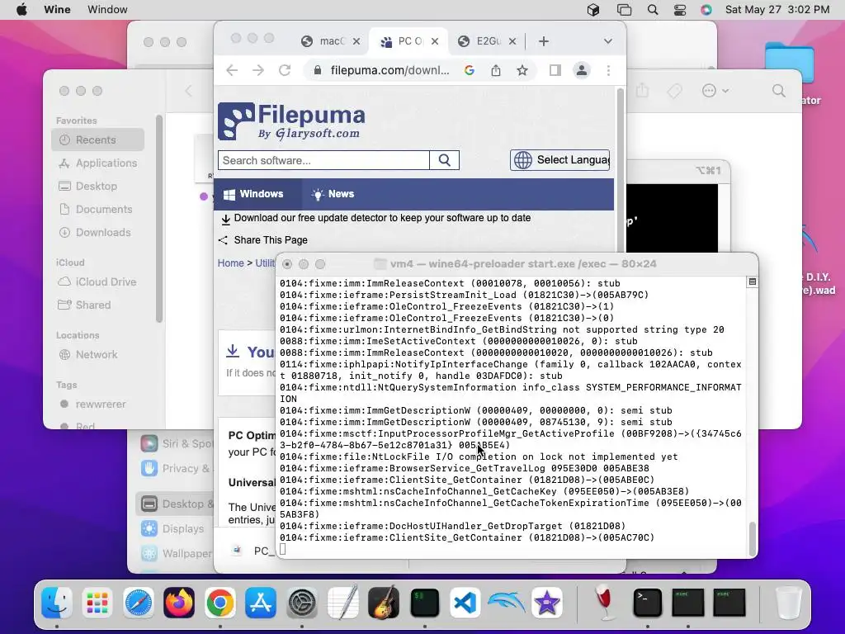Open a new Chrome tab

click(544, 41)
